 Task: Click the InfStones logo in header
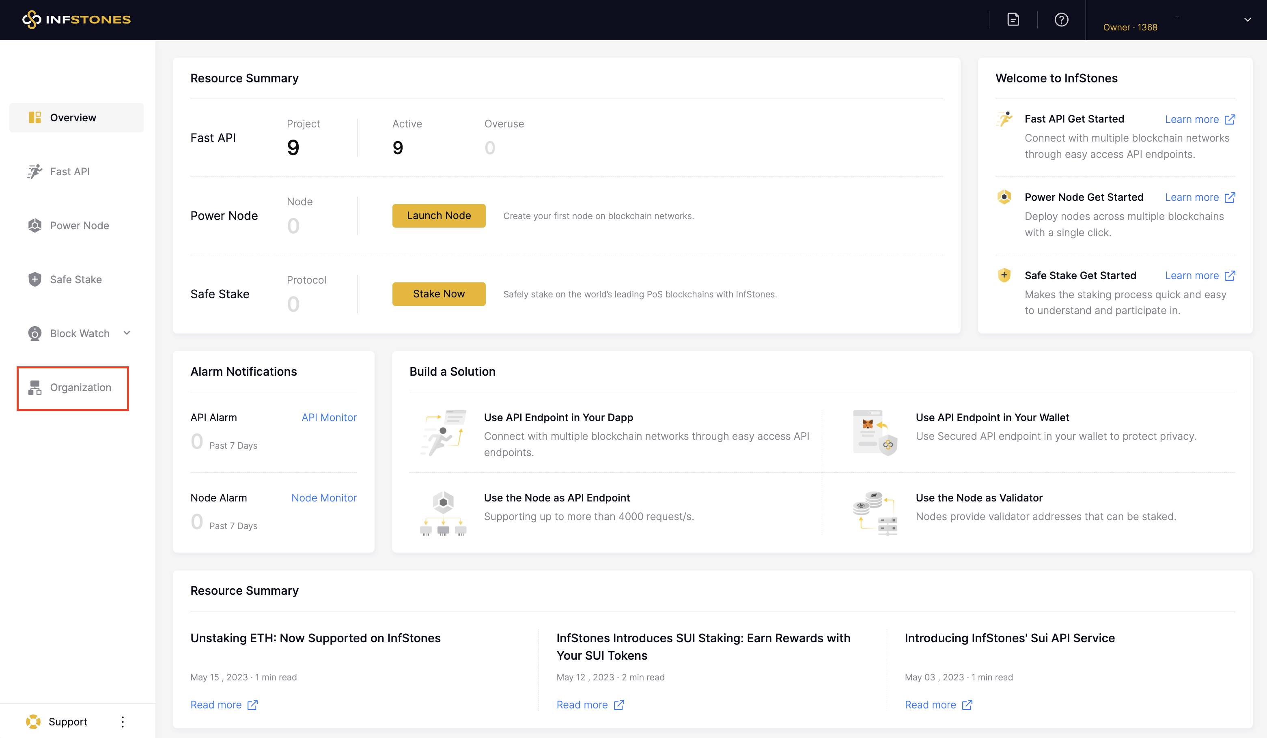[x=76, y=19]
